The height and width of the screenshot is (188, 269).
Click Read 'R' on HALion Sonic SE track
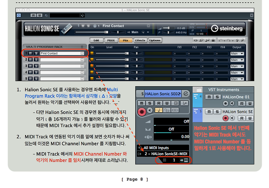[x=242, y=118]
